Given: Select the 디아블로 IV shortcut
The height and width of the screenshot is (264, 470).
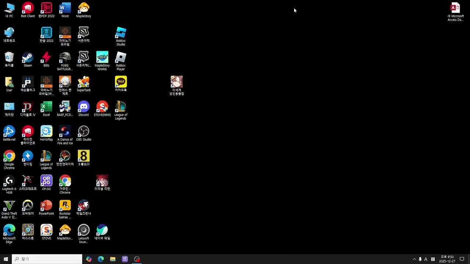Looking at the screenshot, I should click(28, 109).
